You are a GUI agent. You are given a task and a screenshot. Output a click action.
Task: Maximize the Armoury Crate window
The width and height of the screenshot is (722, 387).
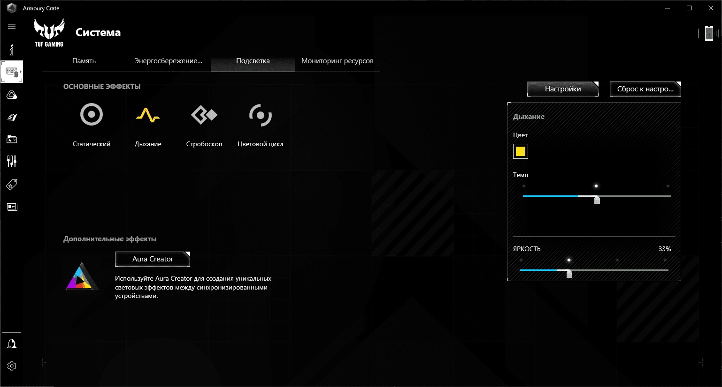click(689, 8)
